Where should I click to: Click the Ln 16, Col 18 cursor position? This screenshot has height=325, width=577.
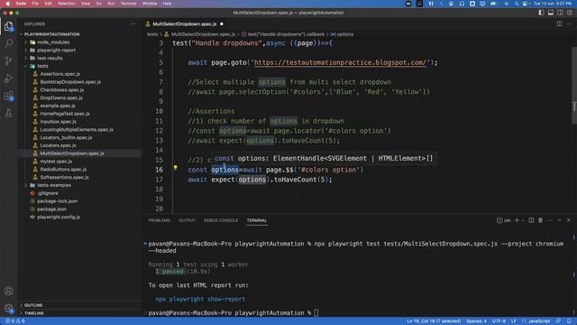(x=434, y=321)
